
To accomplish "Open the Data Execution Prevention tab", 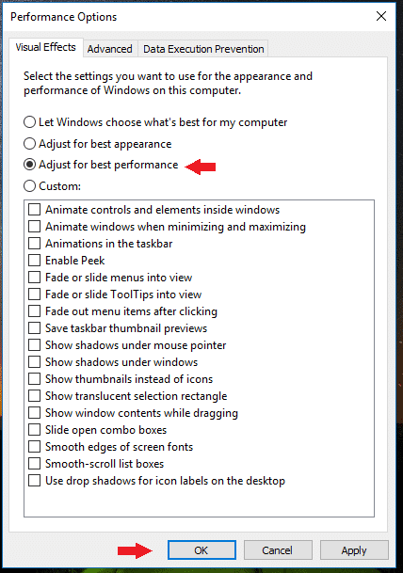I will click(203, 49).
